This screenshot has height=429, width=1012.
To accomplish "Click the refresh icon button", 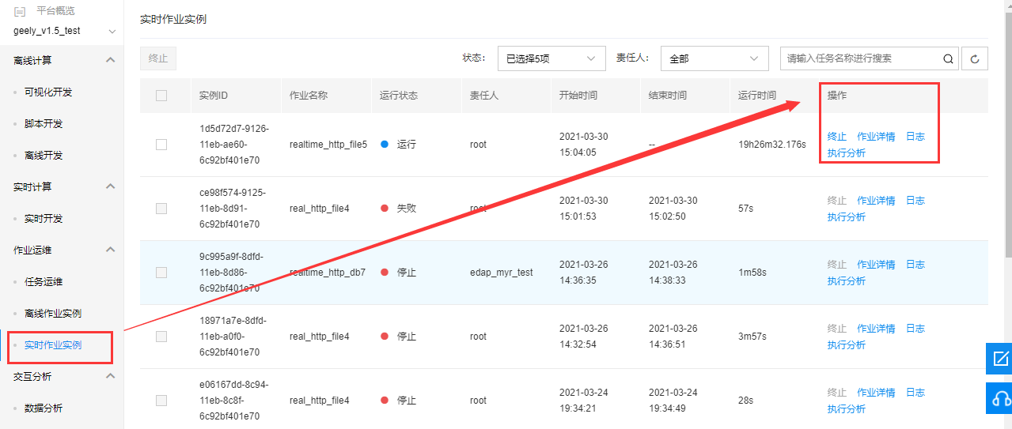I will (x=974, y=58).
